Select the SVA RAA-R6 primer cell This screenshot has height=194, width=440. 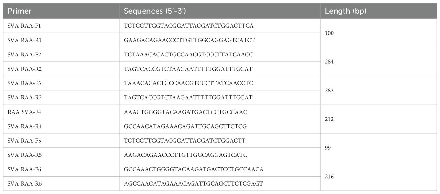click(x=61, y=184)
